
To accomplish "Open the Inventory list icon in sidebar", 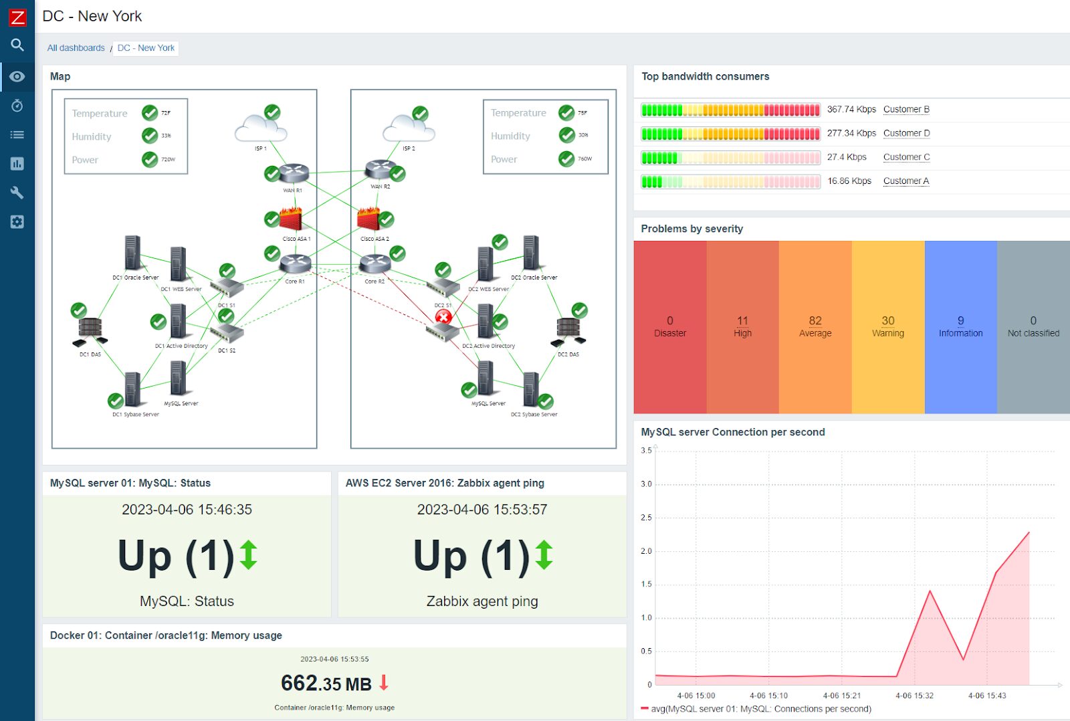I will pos(17,134).
